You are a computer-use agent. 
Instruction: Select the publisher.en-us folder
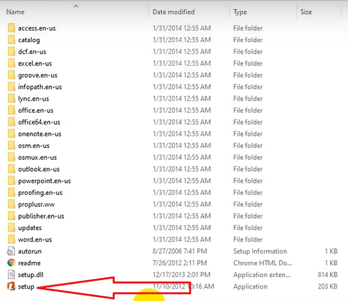click(41, 216)
